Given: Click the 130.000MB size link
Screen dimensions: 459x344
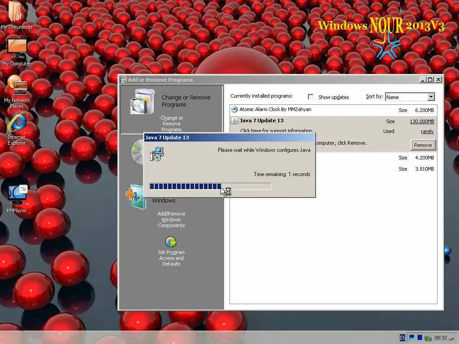Looking at the screenshot, I should click(x=422, y=121).
